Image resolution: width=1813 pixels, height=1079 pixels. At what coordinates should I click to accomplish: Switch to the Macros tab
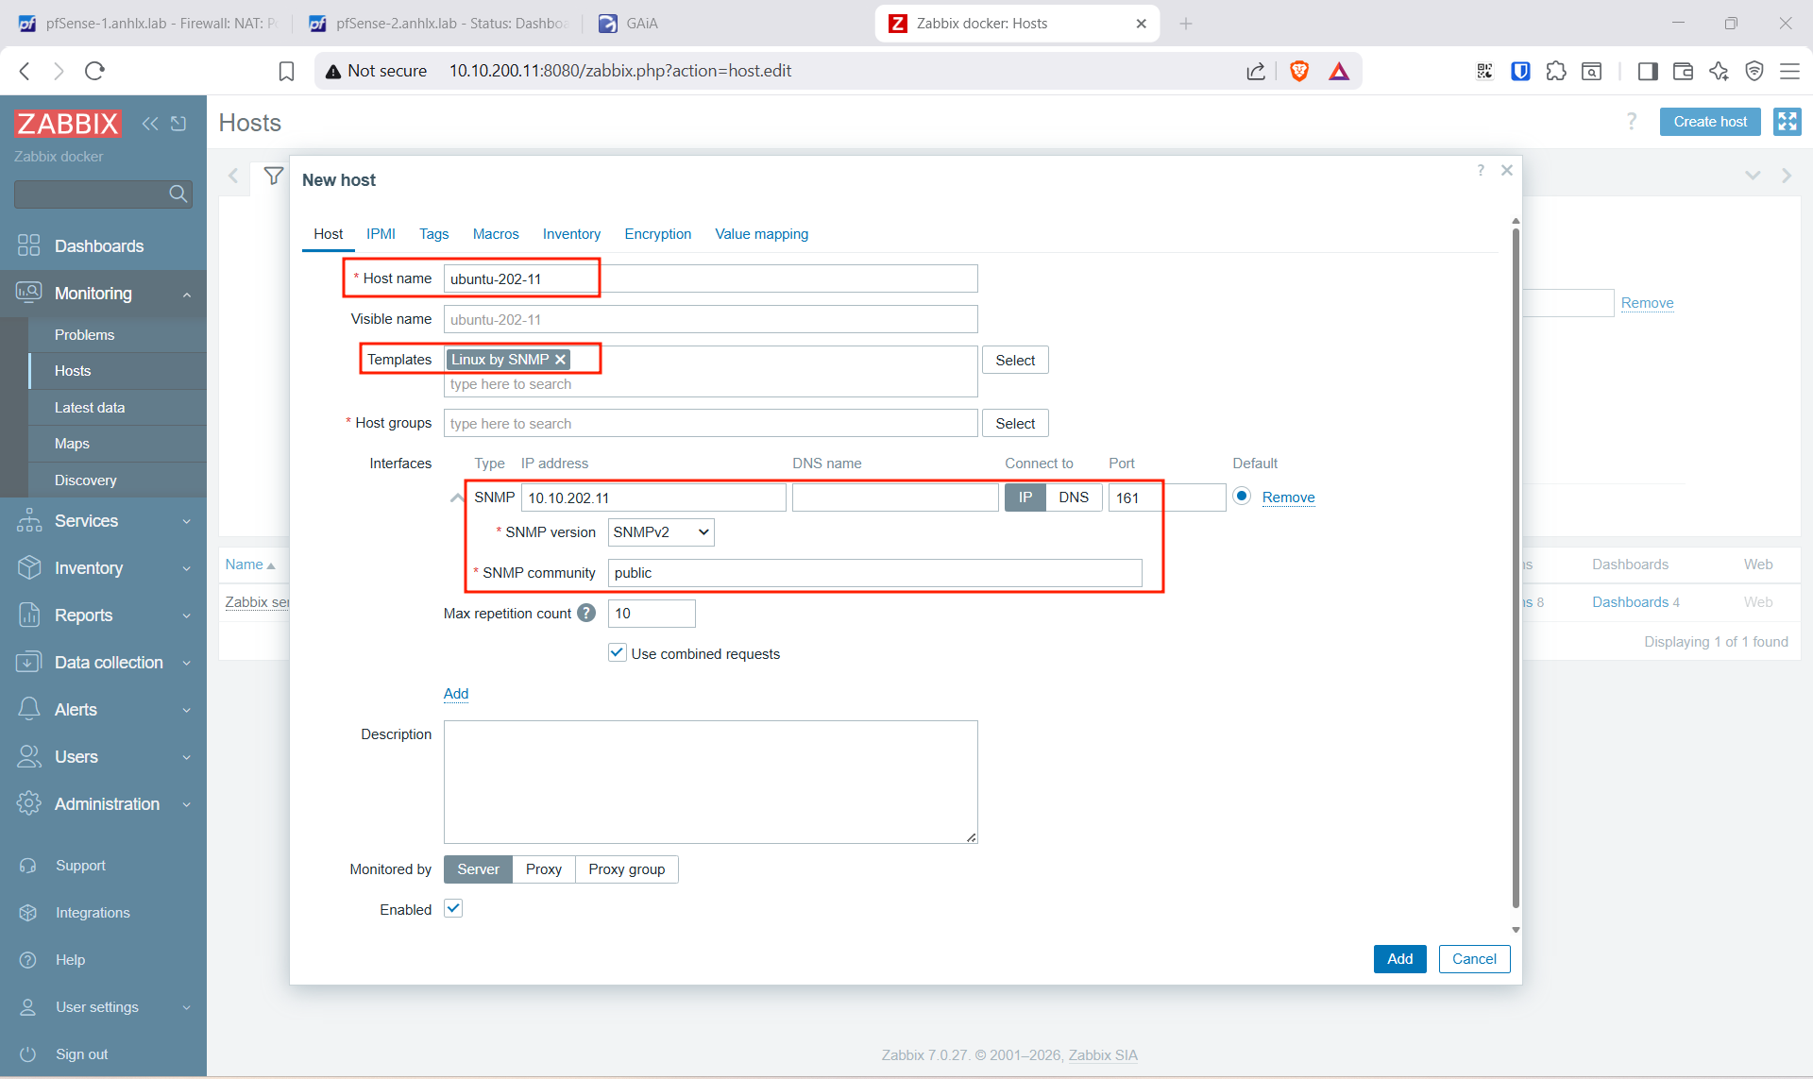(x=496, y=234)
